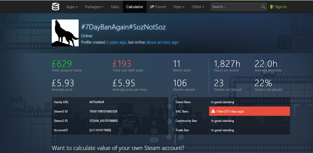Open the Other dropdown menu
Viewport: 313px width, 153px height.
(198, 7)
